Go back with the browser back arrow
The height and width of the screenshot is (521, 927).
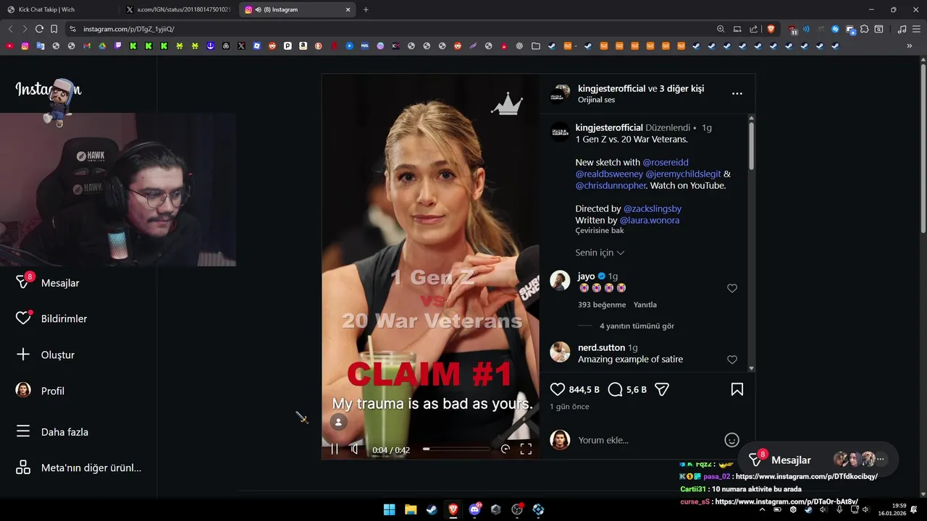10,29
